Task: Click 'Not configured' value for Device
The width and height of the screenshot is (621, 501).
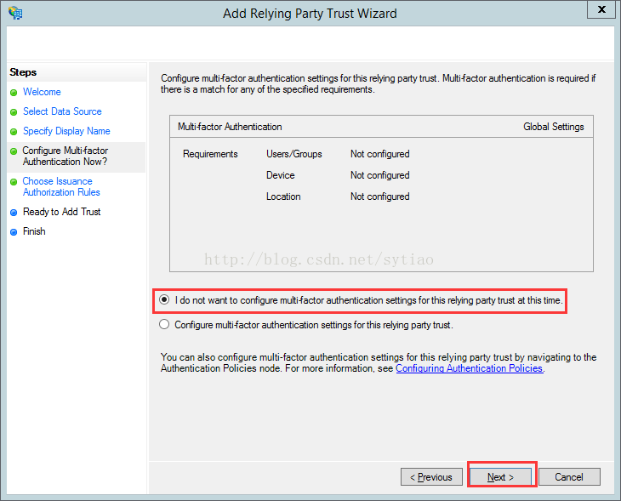Action: pos(379,175)
